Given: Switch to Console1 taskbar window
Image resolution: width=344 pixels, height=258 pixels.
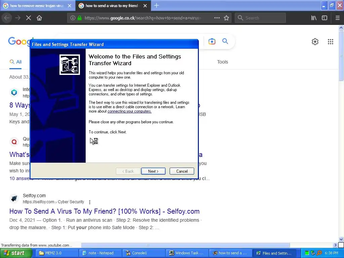Looking at the screenshot, I should click(x=144, y=253).
